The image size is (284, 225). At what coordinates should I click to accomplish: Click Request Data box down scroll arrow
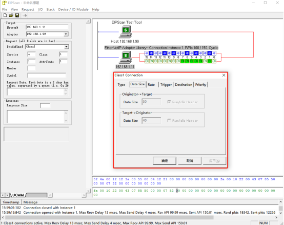[66, 93]
